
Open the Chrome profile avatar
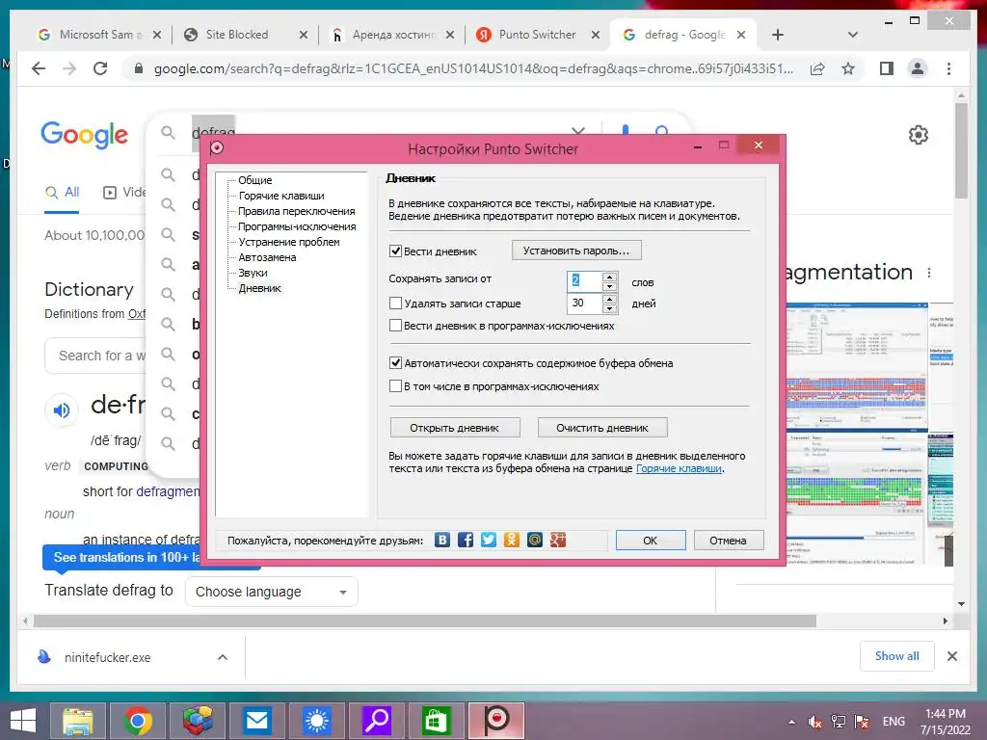(x=918, y=68)
